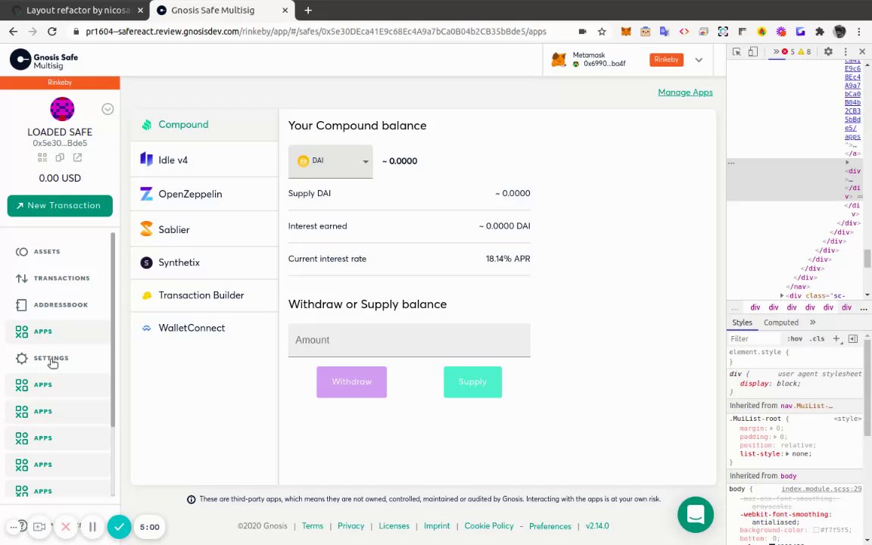Select OpenZeppelin app

204,194
